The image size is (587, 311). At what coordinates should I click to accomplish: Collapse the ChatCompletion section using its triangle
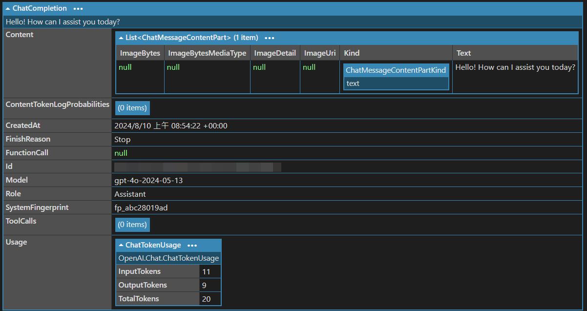pyautogui.click(x=8, y=9)
